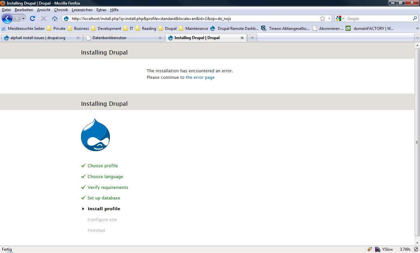Open the Reading bookmarks folder

pos(146,29)
